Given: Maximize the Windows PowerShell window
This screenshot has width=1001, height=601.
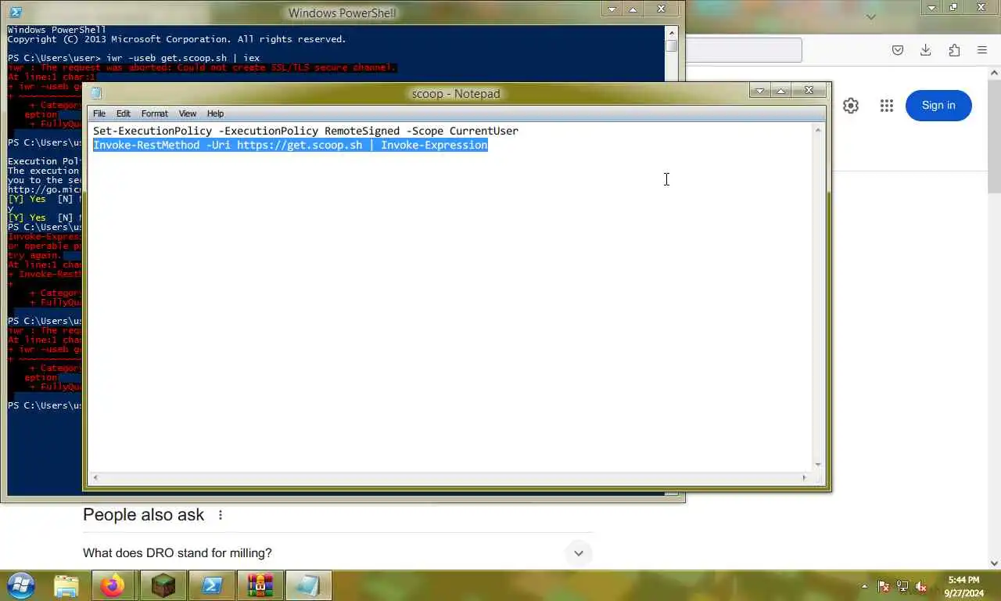Looking at the screenshot, I should 633,9.
